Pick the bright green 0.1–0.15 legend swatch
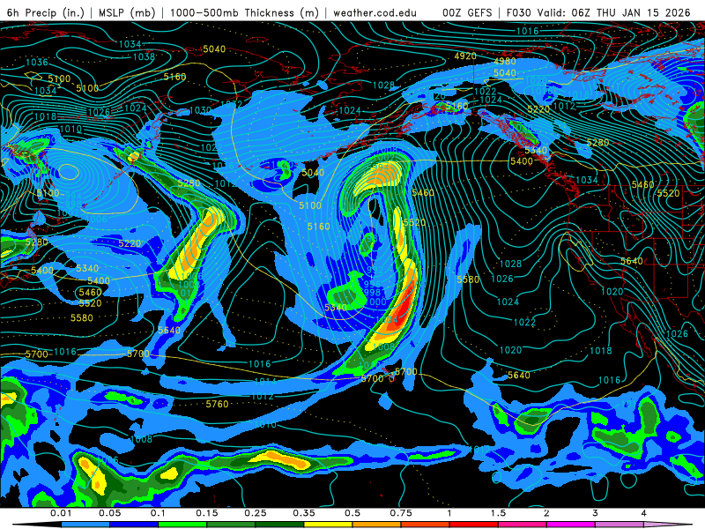The height and width of the screenshot is (529, 705). 182,525
